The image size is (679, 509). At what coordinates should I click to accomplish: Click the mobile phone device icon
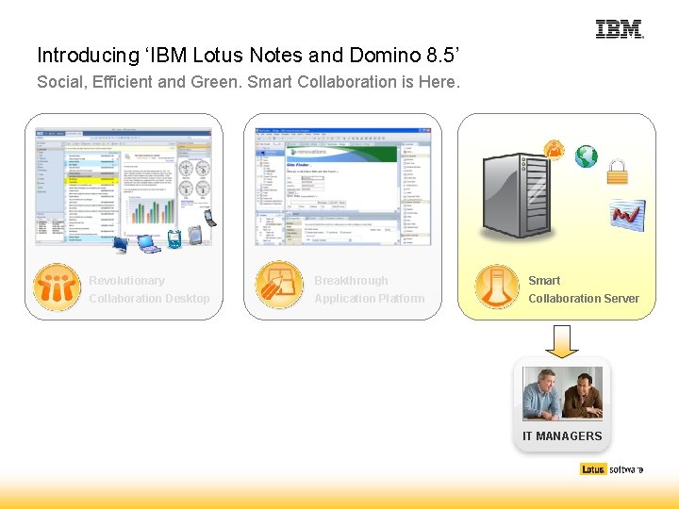(x=210, y=218)
